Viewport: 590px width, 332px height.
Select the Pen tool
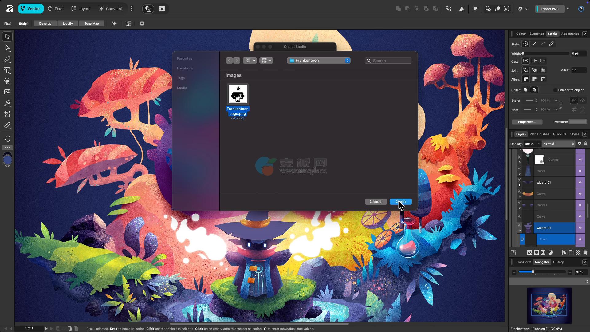point(7,59)
